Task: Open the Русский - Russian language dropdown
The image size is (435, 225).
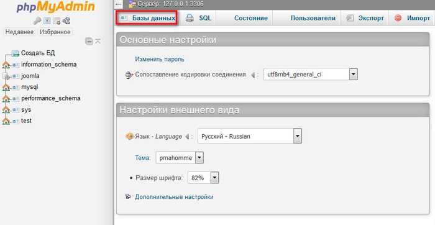Action: (250, 136)
